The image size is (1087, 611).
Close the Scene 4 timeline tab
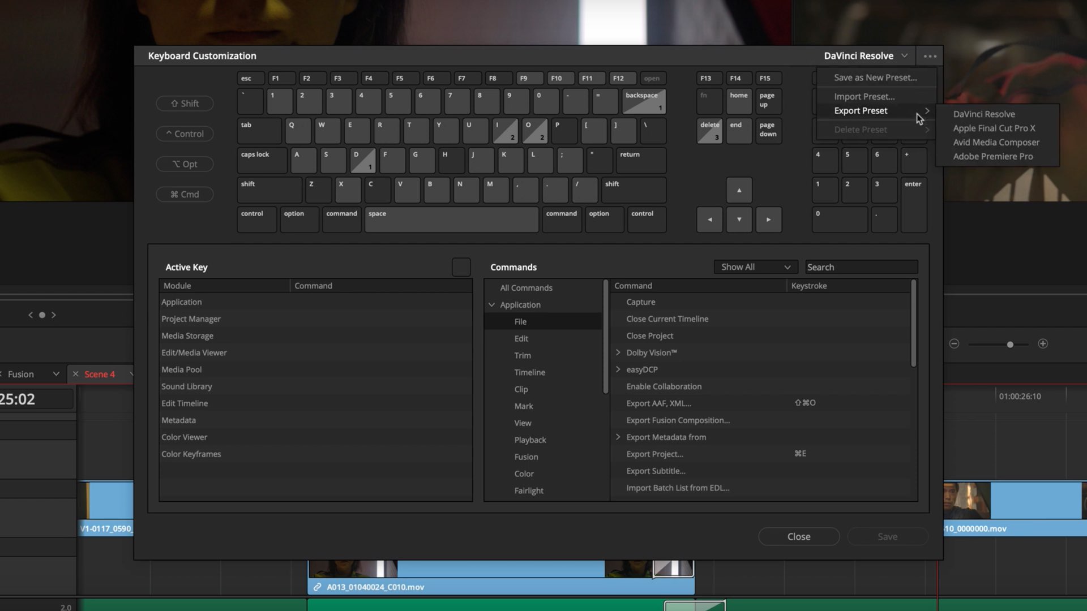point(75,374)
